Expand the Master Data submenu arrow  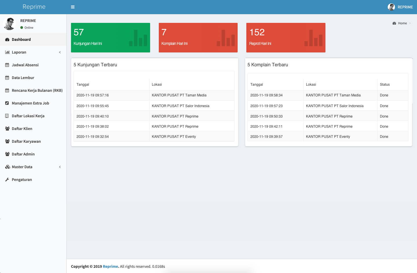(x=60, y=167)
